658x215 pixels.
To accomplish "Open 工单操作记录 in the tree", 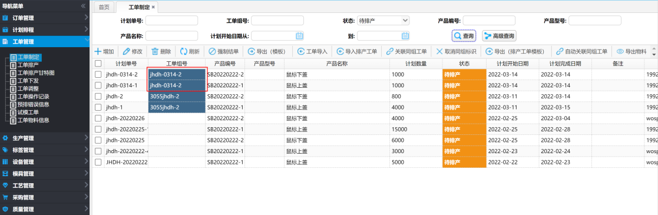I will [33, 97].
